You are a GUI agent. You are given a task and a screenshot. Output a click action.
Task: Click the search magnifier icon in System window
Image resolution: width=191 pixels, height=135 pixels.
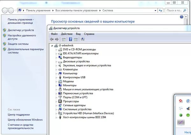point(185,10)
